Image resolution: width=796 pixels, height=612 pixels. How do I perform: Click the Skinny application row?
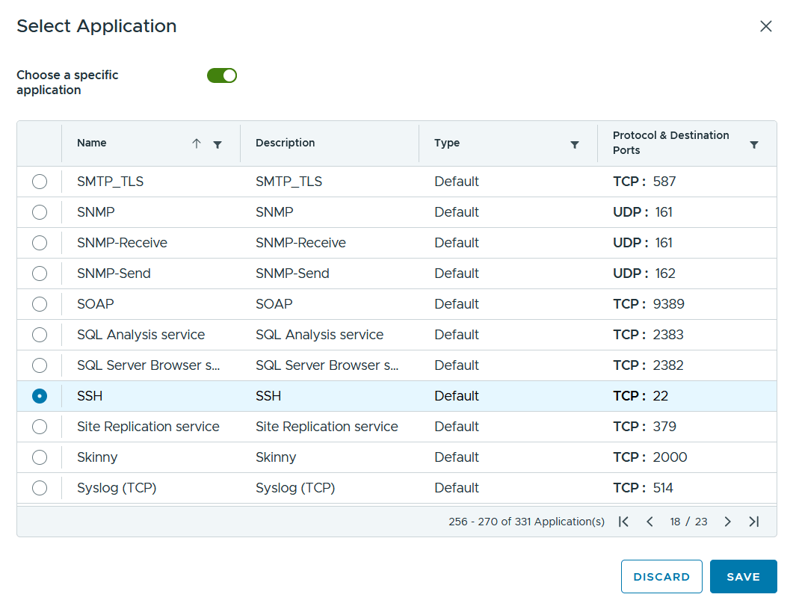396,457
